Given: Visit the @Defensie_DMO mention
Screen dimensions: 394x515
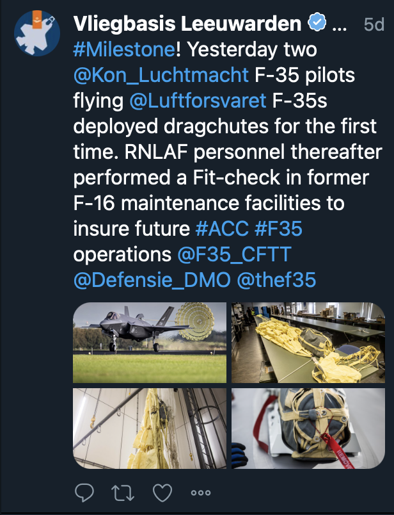Looking at the screenshot, I should tap(152, 280).
